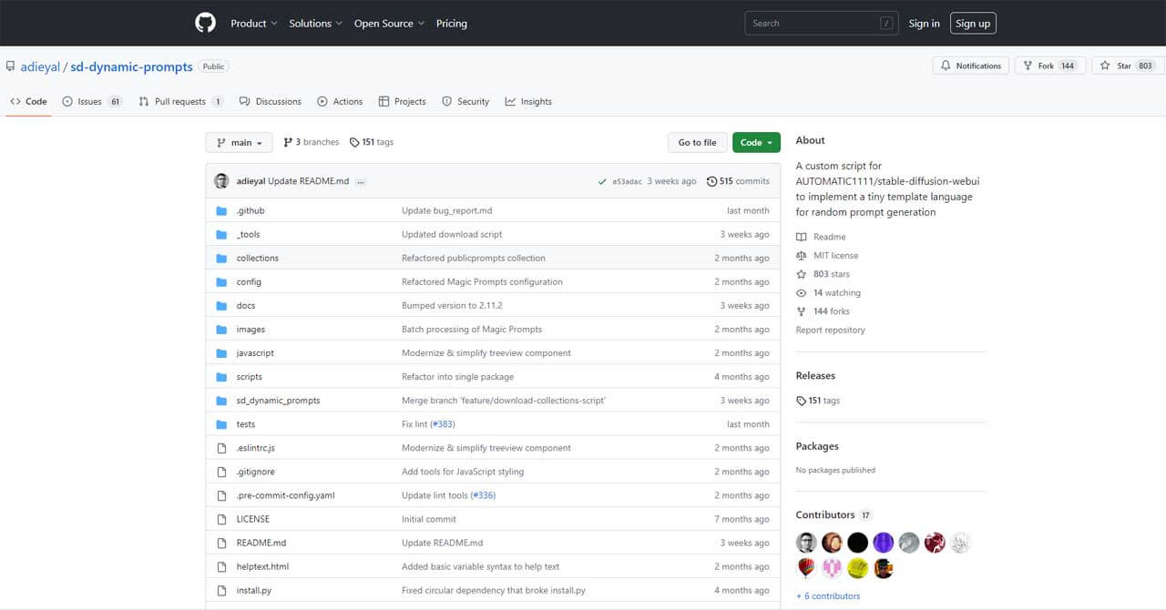The image size is (1166, 610).
Task: Open the Product menu
Action: (x=253, y=24)
